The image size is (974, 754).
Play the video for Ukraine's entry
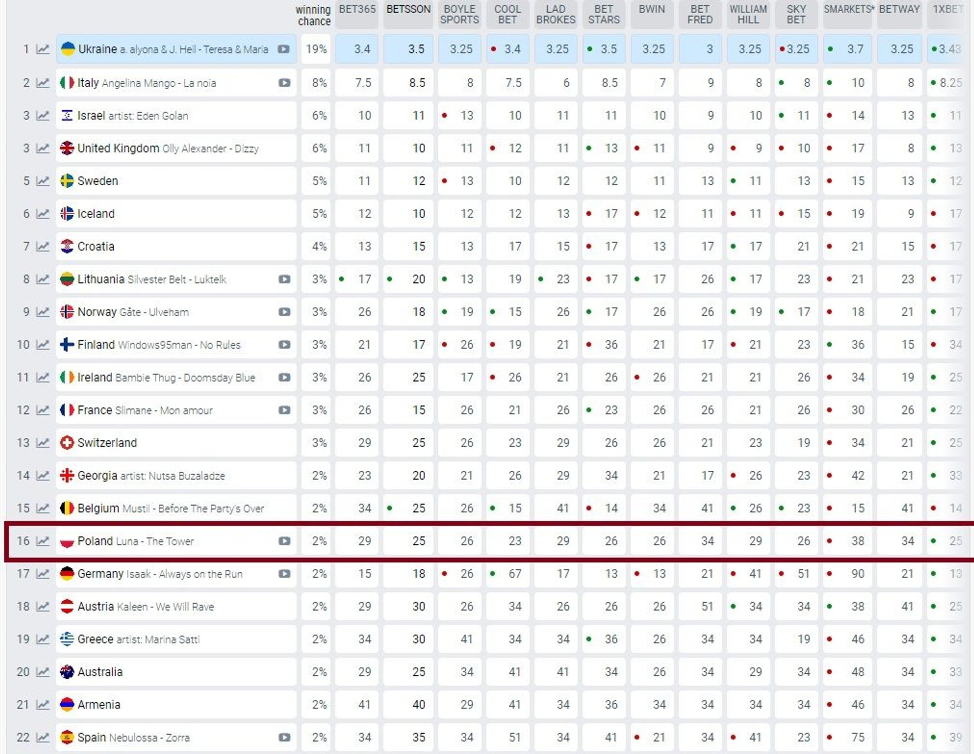click(284, 49)
